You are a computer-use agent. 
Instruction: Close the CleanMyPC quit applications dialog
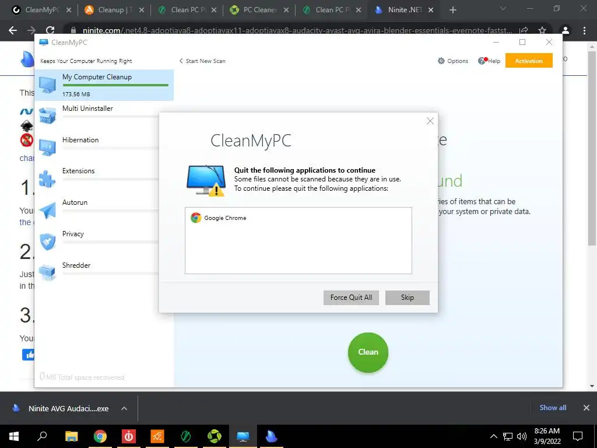tap(430, 121)
